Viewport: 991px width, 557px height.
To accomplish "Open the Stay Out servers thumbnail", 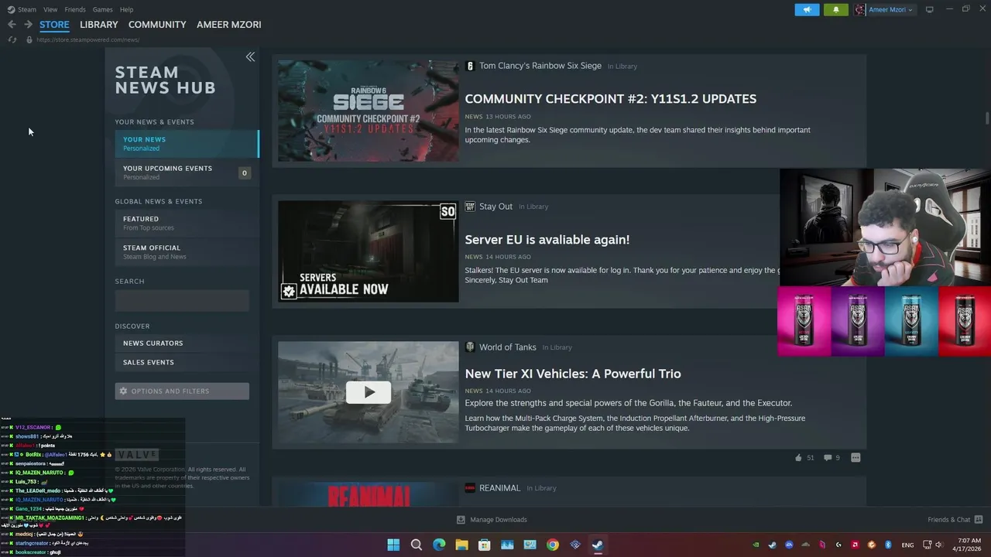I will [x=368, y=251].
